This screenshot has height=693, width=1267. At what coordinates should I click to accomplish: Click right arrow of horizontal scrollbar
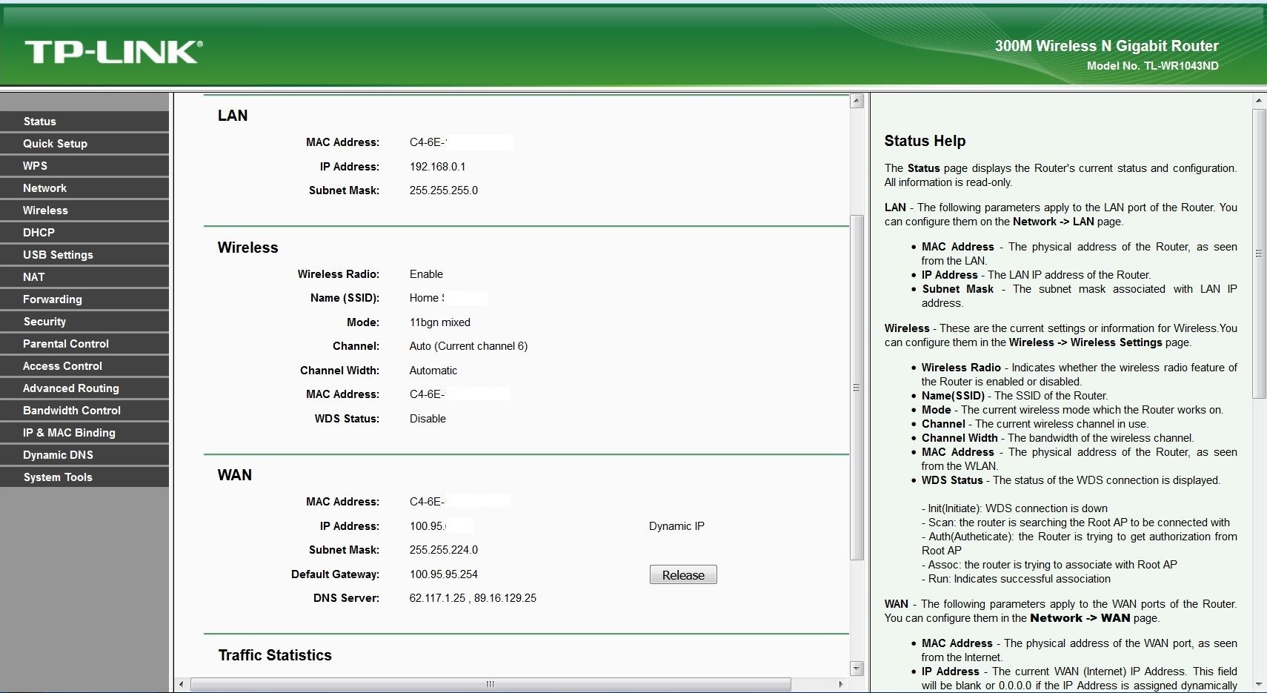click(x=840, y=684)
